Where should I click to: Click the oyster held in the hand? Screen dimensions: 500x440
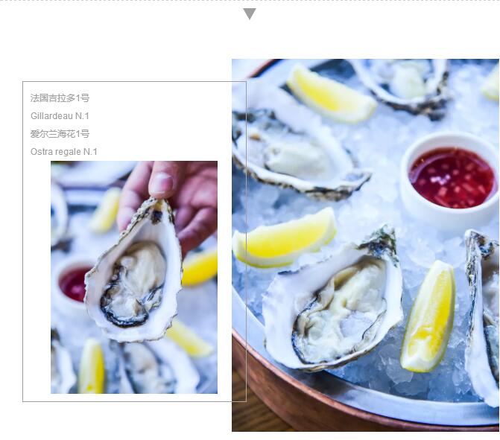tap(134, 271)
